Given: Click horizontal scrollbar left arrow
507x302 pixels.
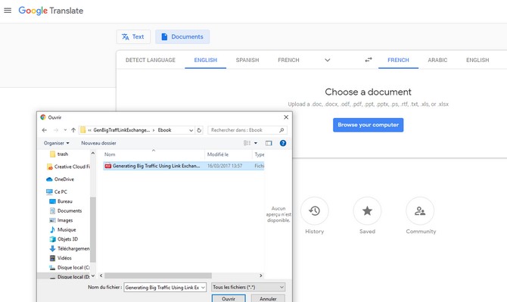Looking at the screenshot, I should [101, 276].
